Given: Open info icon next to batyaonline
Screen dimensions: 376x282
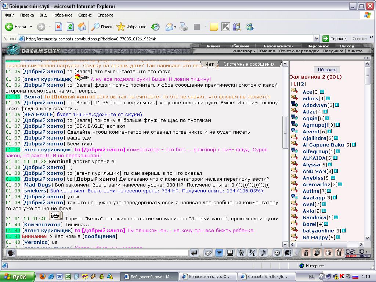Looking at the screenshot, I should (x=344, y=231).
